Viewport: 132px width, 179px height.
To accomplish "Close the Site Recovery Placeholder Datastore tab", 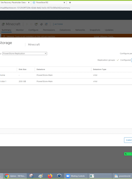I will pos(29,2).
